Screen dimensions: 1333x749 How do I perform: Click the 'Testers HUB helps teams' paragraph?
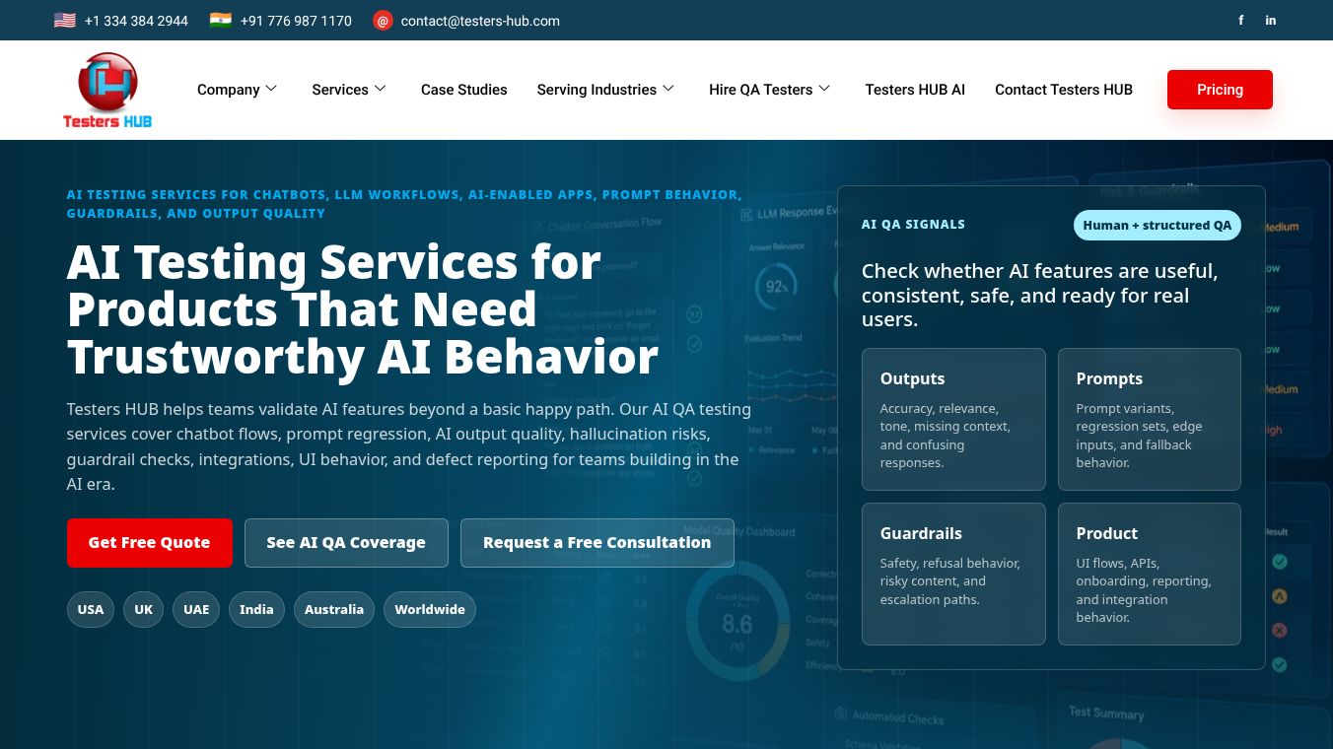(409, 446)
